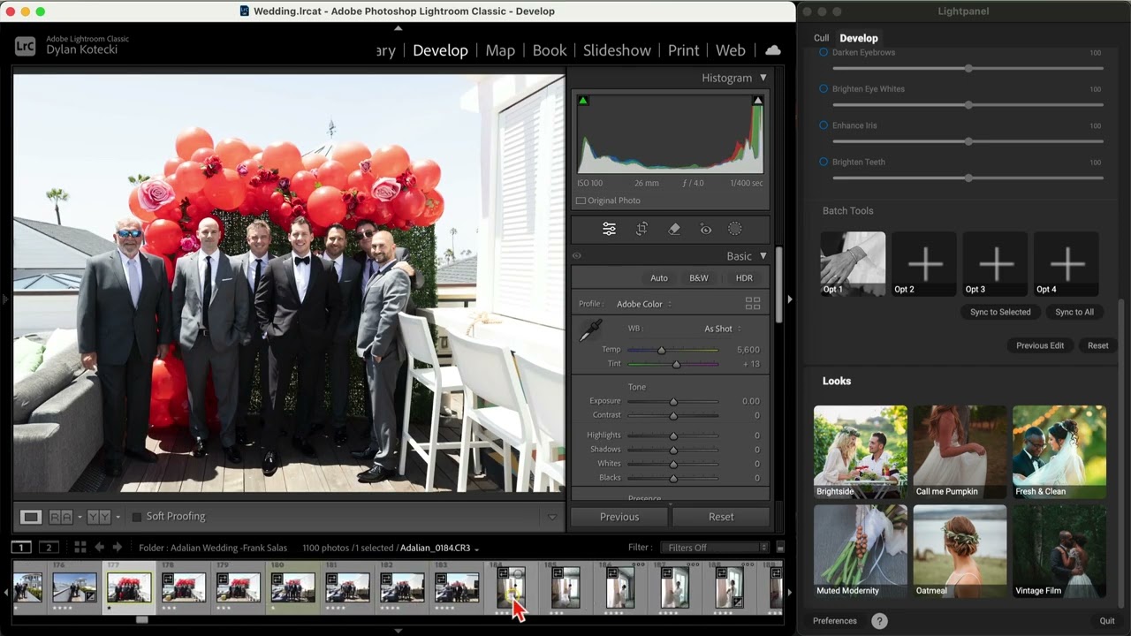Viewport: 1131px width, 636px height.
Task: Open the Masking tool
Action: tap(734, 229)
